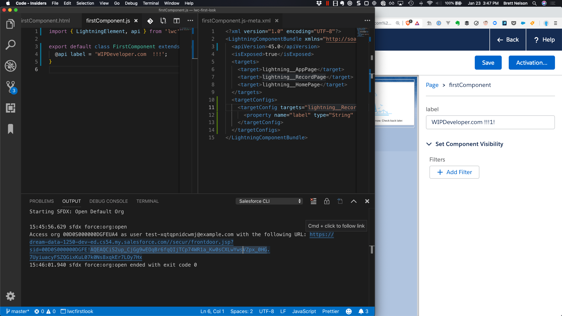Click the Add Filter button
Screen dimensions: 562x316
(x=454, y=172)
